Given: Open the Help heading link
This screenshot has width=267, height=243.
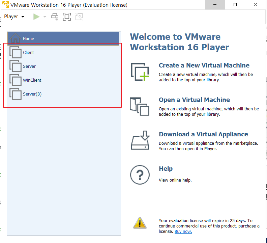Looking at the screenshot, I should (166, 169).
